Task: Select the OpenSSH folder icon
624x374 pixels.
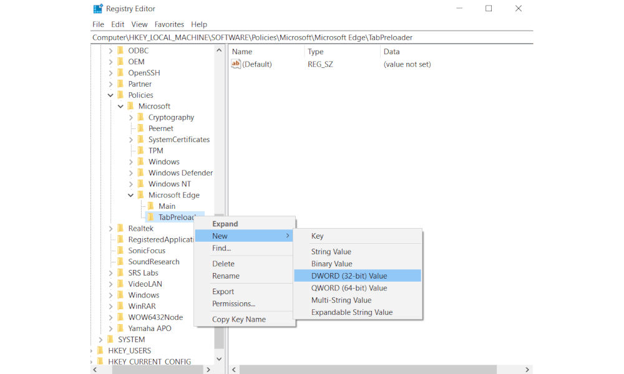Action: [x=120, y=73]
